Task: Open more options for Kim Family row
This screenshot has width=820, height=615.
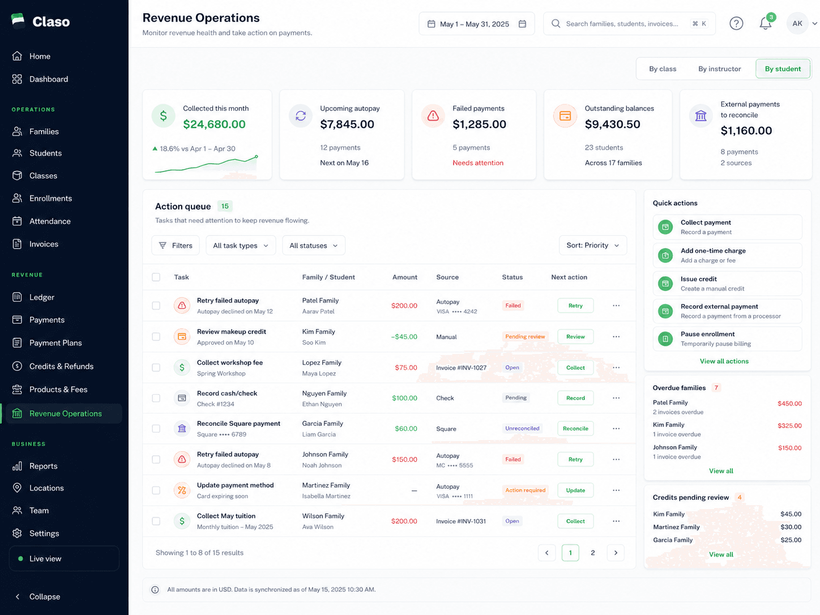Action: click(616, 337)
